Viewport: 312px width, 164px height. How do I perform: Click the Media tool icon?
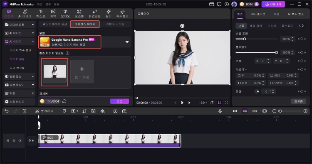(9, 14)
